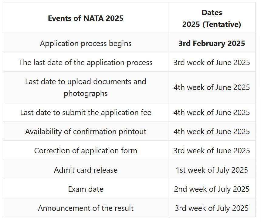The height and width of the screenshot is (222, 261).
Task: Select 'Last date to submit the application fee'
Action: pos(86,112)
